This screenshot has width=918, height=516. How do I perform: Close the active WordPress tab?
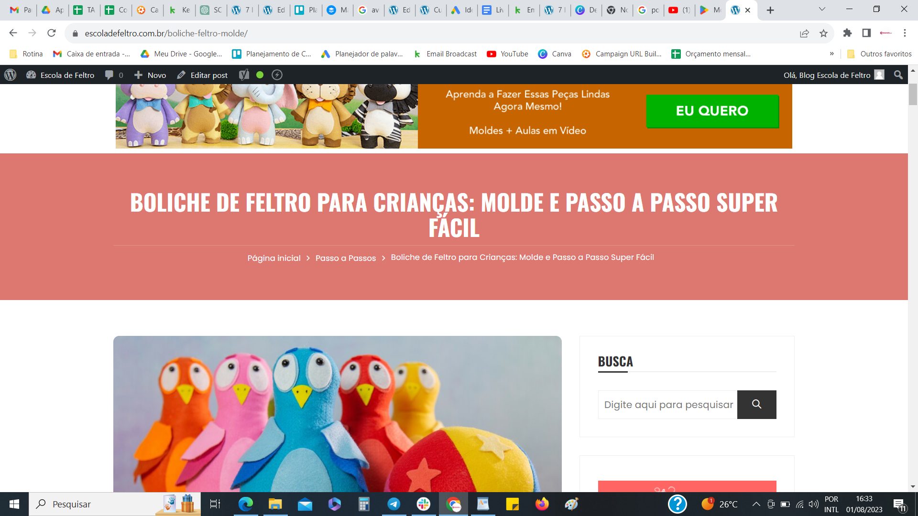(x=748, y=10)
